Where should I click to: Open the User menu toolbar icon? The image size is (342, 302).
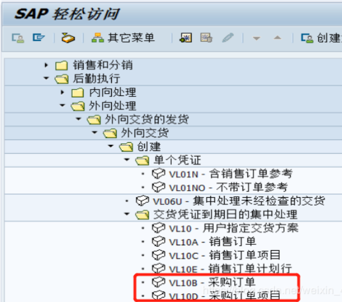point(18,38)
